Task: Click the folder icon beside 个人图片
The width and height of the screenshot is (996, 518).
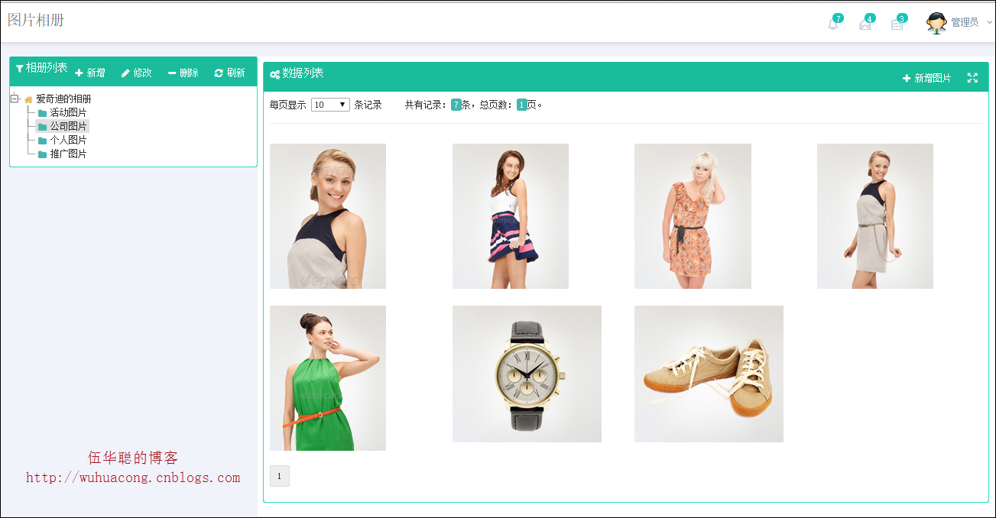Action: point(43,141)
